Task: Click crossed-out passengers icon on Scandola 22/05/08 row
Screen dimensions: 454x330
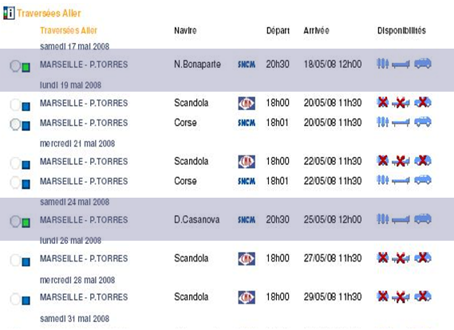Action: 382,160
